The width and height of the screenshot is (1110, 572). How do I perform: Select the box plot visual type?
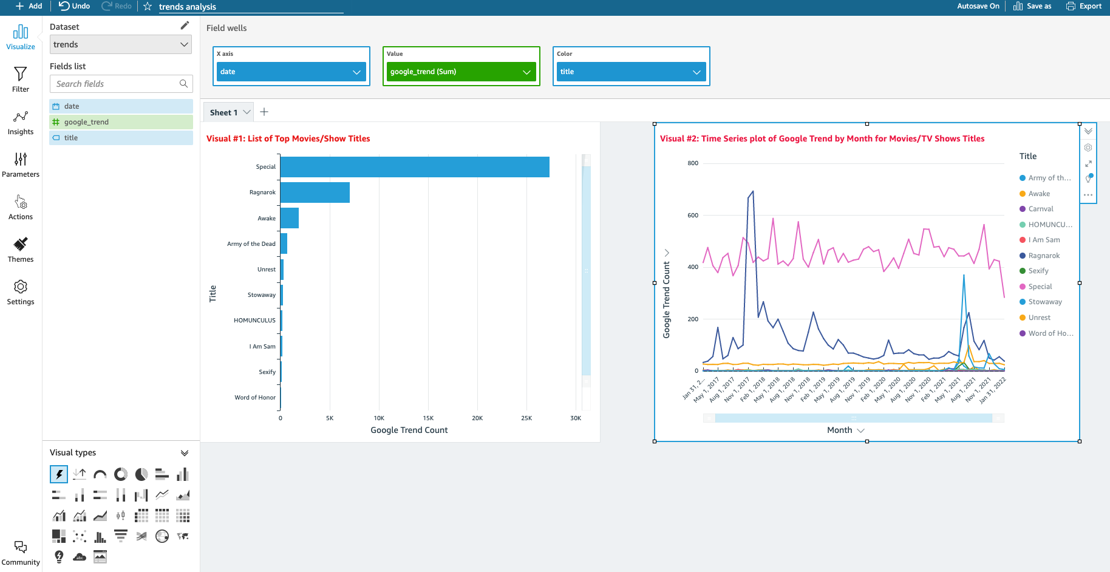pyautogui.click(x=121, y=516)
